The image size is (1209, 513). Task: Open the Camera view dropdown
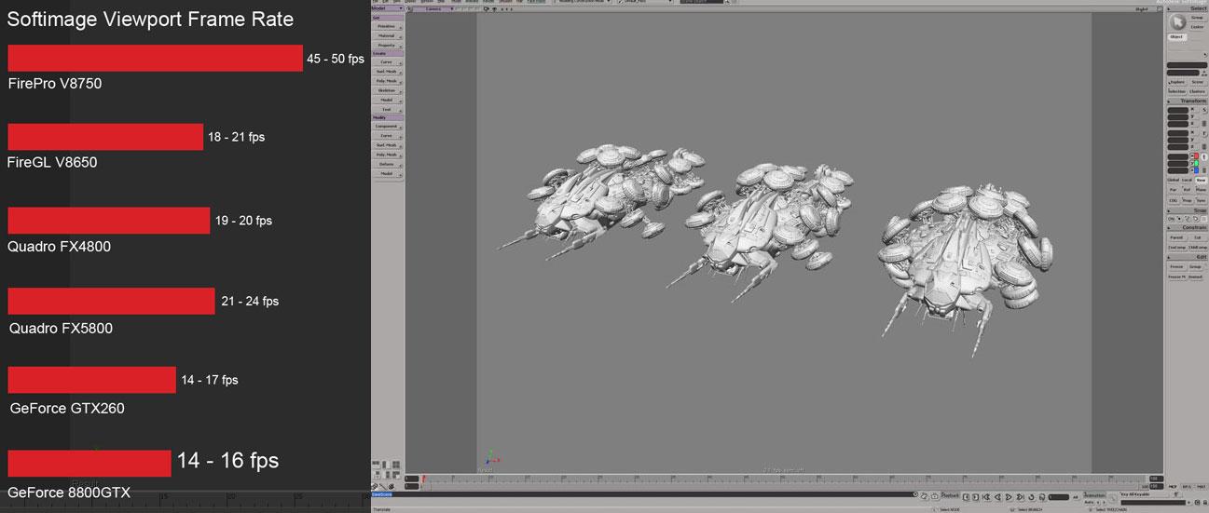[x=433, y=8]
